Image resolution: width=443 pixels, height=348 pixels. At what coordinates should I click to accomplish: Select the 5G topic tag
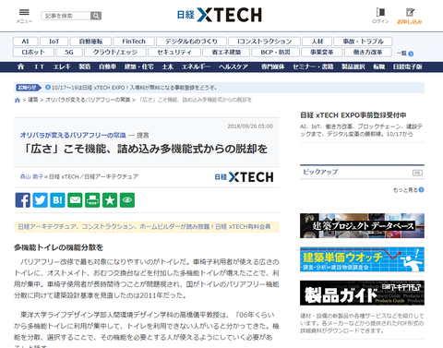69,52
